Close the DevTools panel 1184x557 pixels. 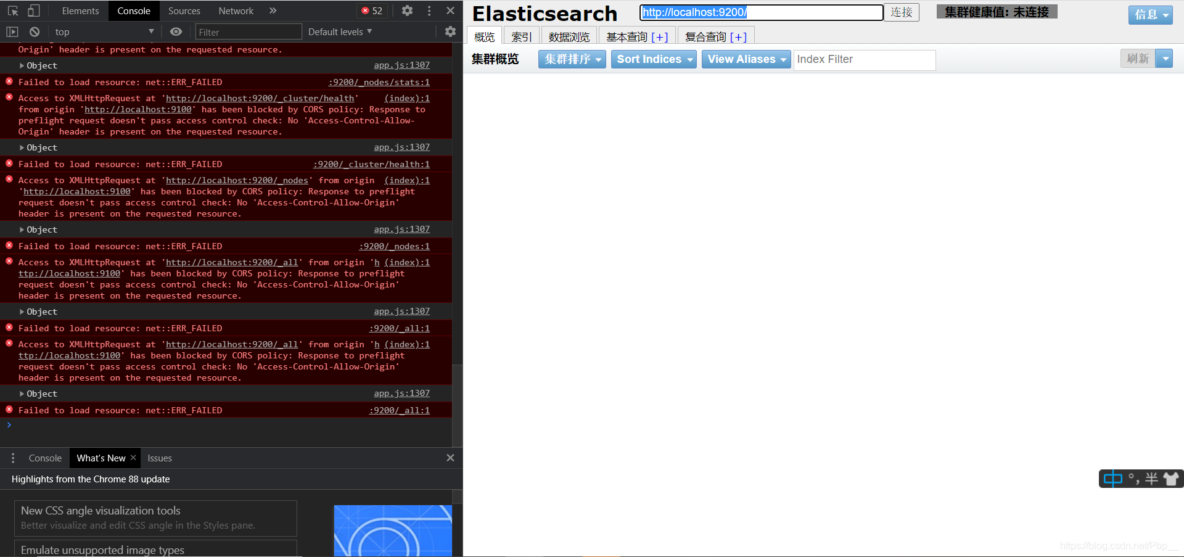click(450, 10)
